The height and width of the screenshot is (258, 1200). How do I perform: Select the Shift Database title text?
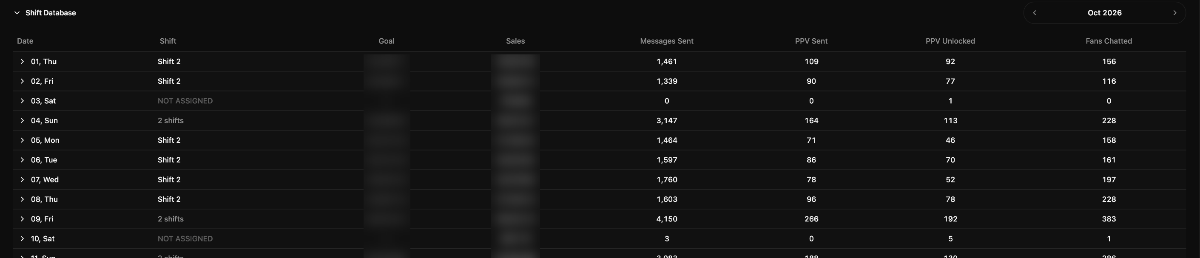[x=51, y=13]
